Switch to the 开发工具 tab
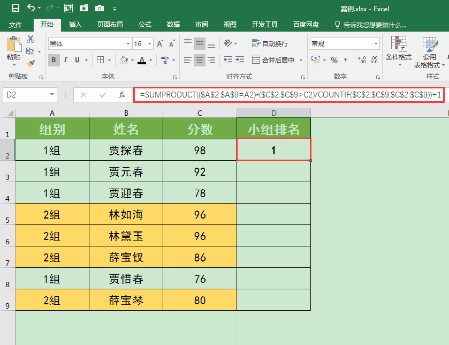The image size is (449, 345). click(x=264, y=25)
